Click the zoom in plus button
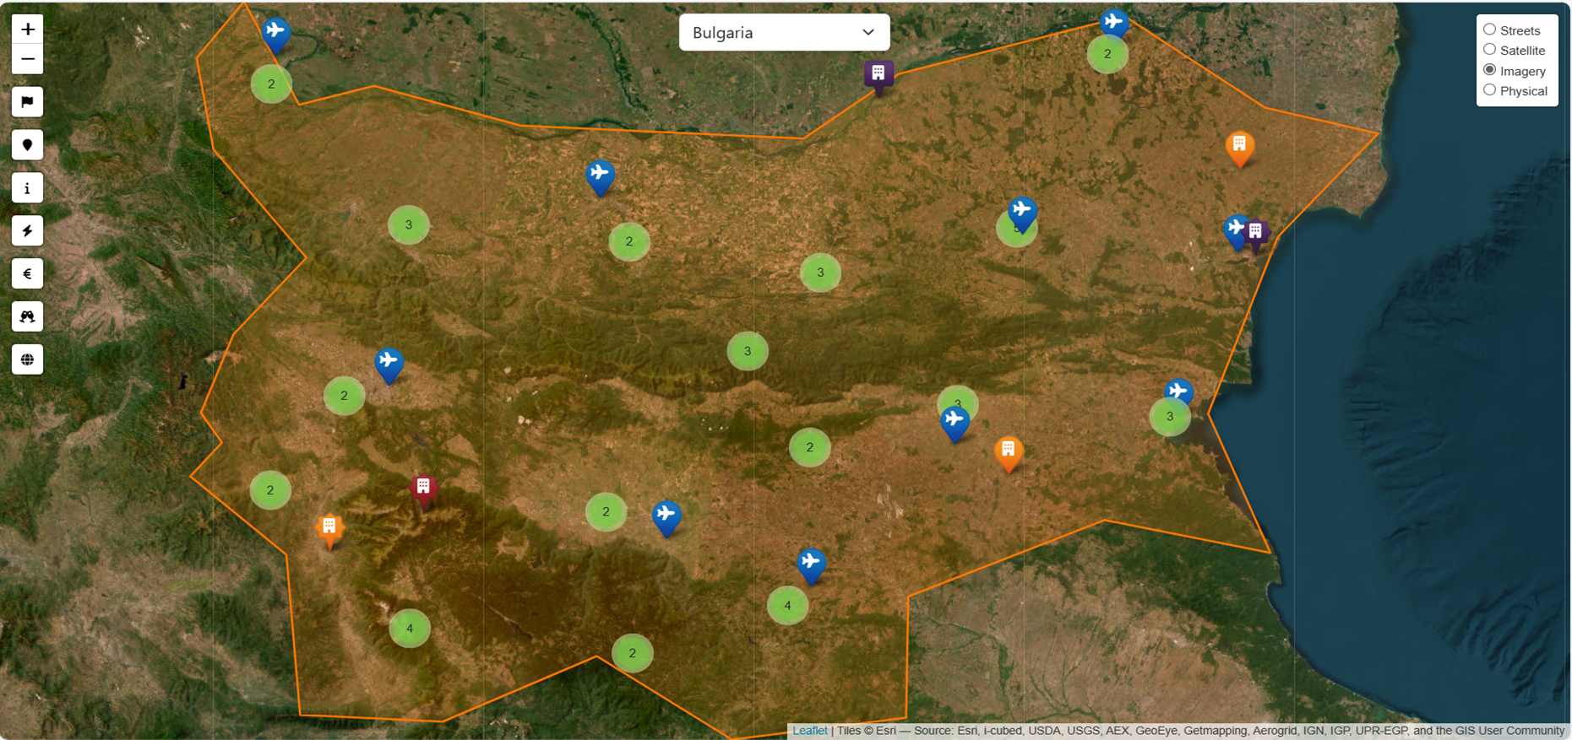This screenshot has width=1572, height=740. pyautogui.click(x=27, y=30)
